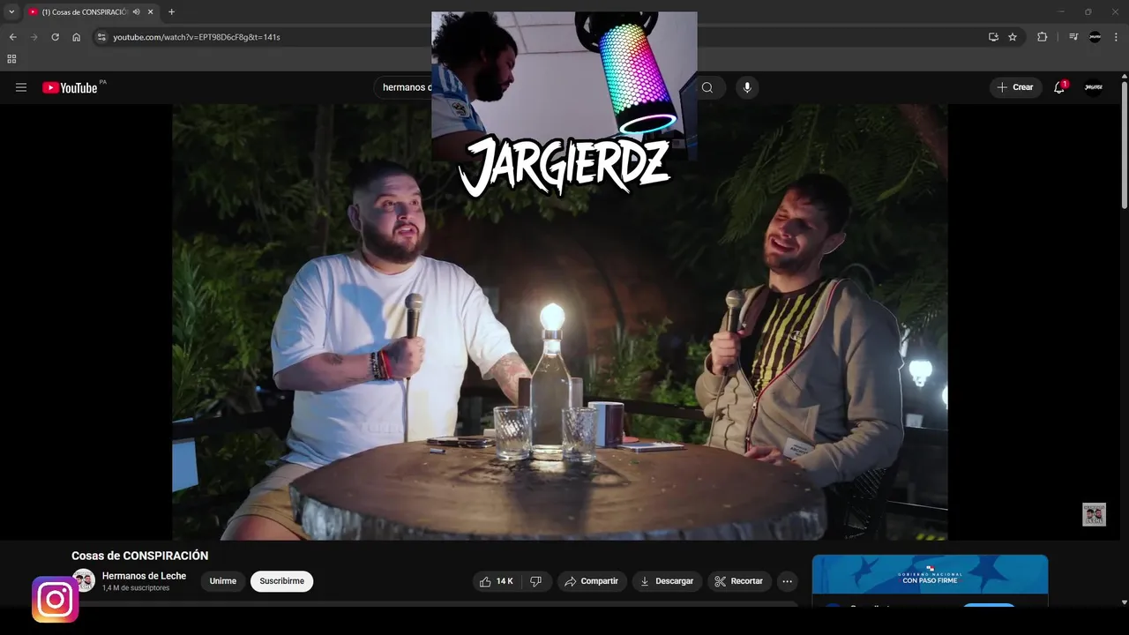
Task: Subscribe with the Suscribirme button
Action: [x=281, y=581]
